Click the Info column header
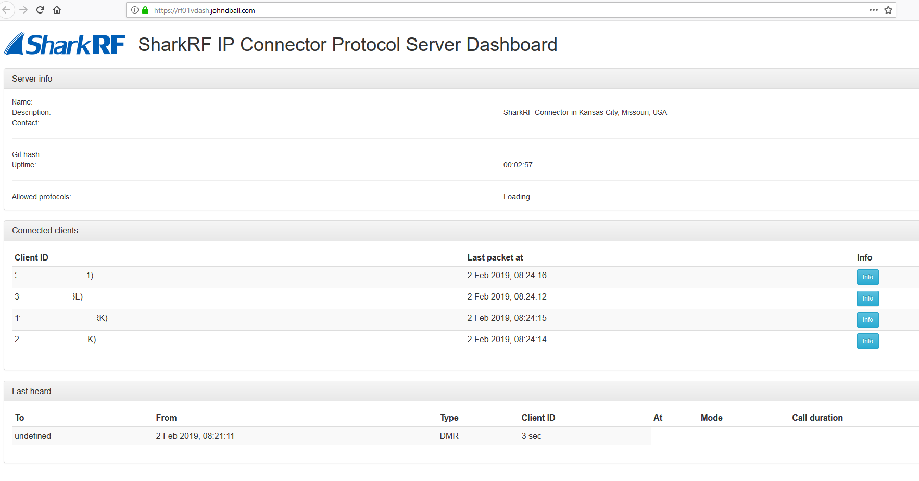This screenshot has width=919, height=481. (x=864, y=257)
